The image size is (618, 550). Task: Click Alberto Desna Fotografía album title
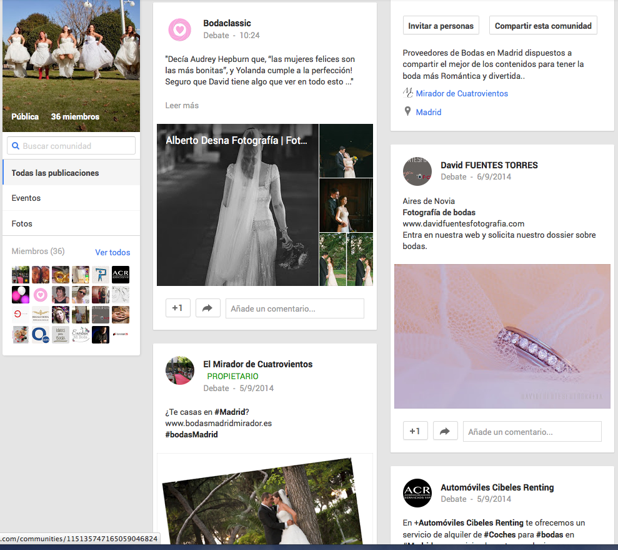coord(236,140)
